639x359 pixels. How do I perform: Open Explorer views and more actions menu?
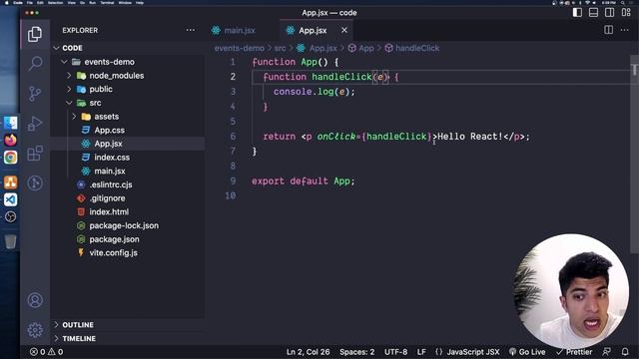[191, 30]
